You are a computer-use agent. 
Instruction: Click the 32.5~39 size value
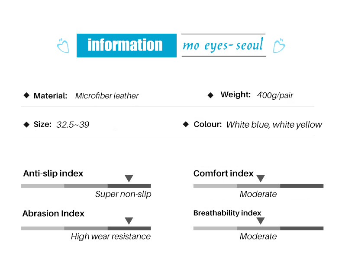point(73,125)
